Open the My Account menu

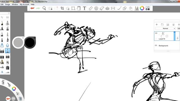[24, 4]
